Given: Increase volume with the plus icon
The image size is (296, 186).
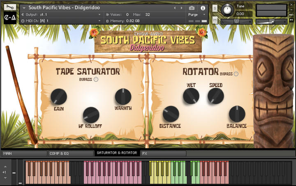Looking at the screenshot, I should 284,22.
